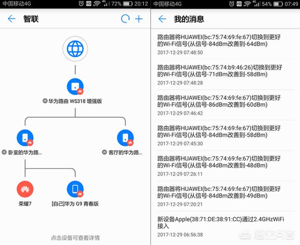This screenshot has height=245, width=300.
Task: Tap the 72% battery indicator in status bar
Action: tap(122, 4)
